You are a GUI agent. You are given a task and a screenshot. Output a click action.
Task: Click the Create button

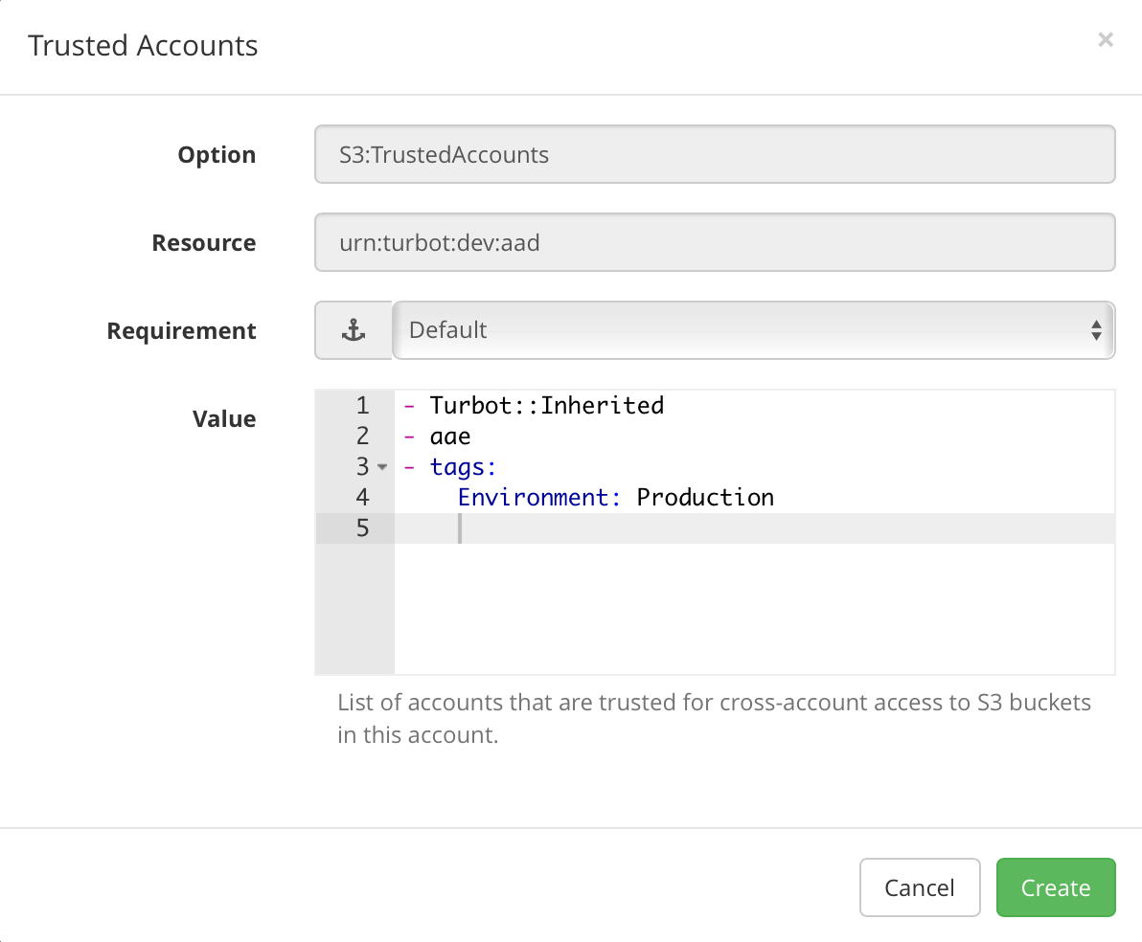1056,887
